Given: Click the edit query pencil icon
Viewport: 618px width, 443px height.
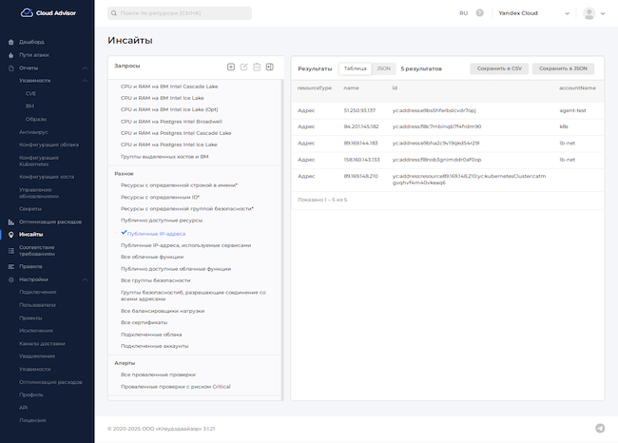Looking at the screenshot, I should [x=244, y=67].
